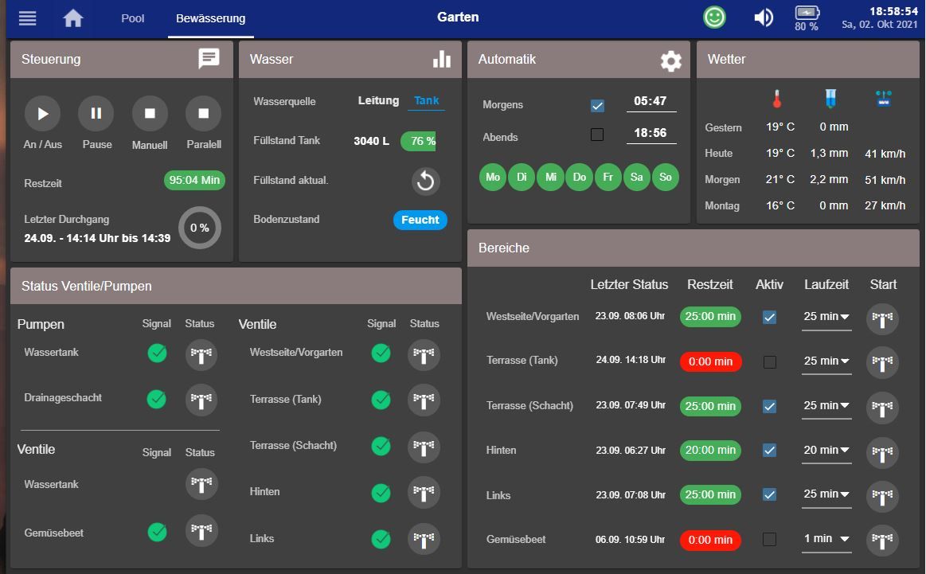Enable the Abends automatic schedule checkbox
Image resolution: width=926 pixels, height=574 pixels.
click(597, 135)
